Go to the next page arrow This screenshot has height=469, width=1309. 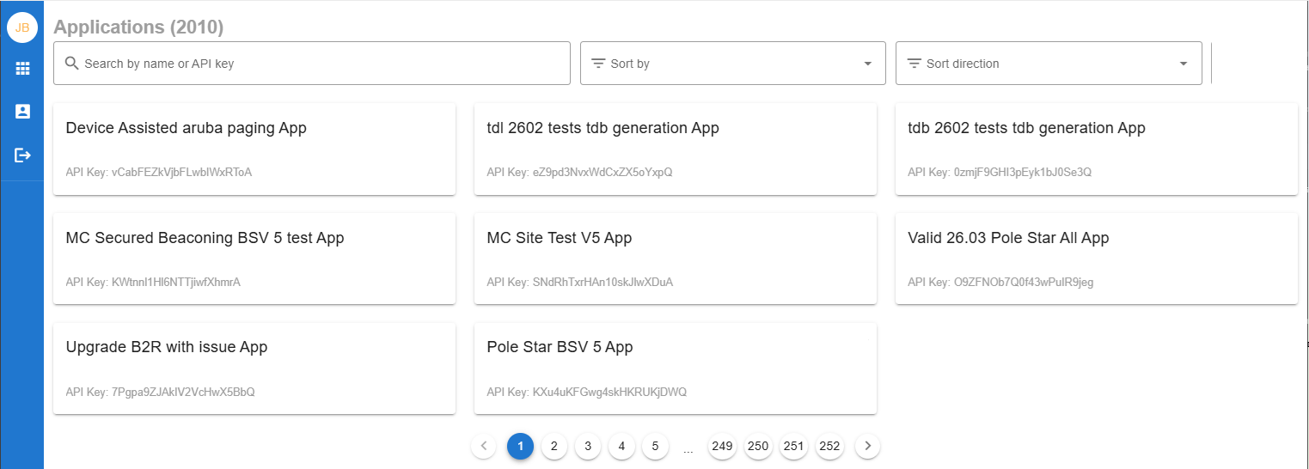[868, 446]
